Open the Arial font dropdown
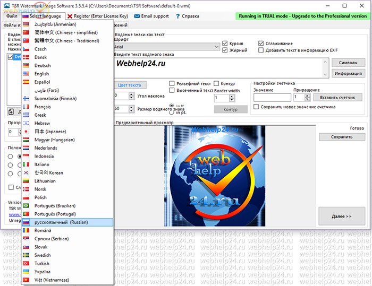The height and width of the screenshot is (286, 372). click(x=166, y=47)
